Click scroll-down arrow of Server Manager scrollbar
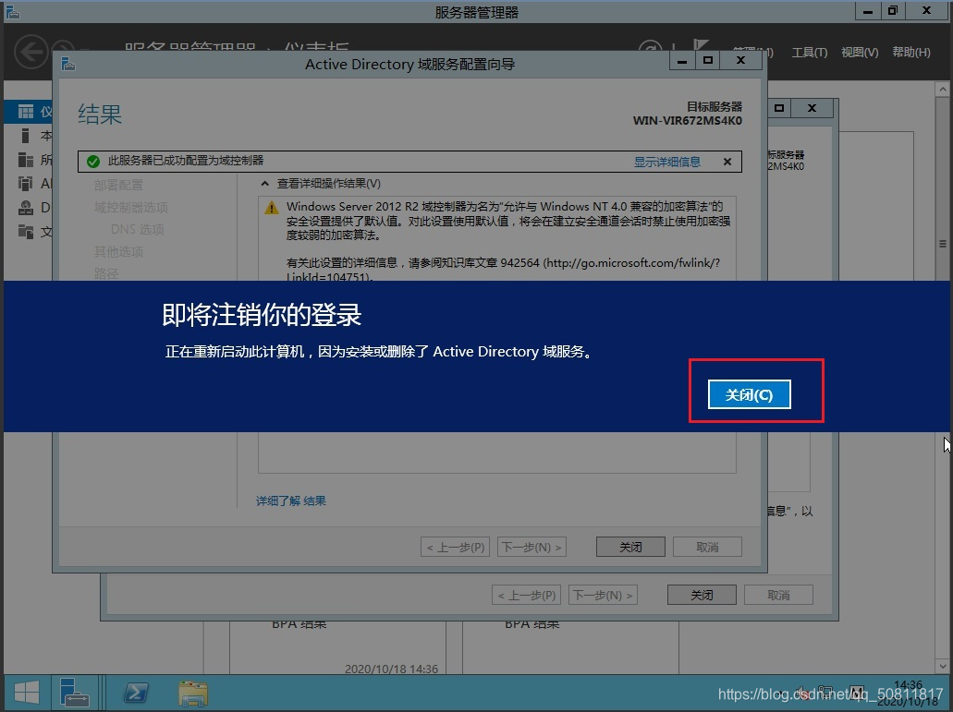Image resolution: width=953 pixels, height=712 pixels. tap(943, 667)
